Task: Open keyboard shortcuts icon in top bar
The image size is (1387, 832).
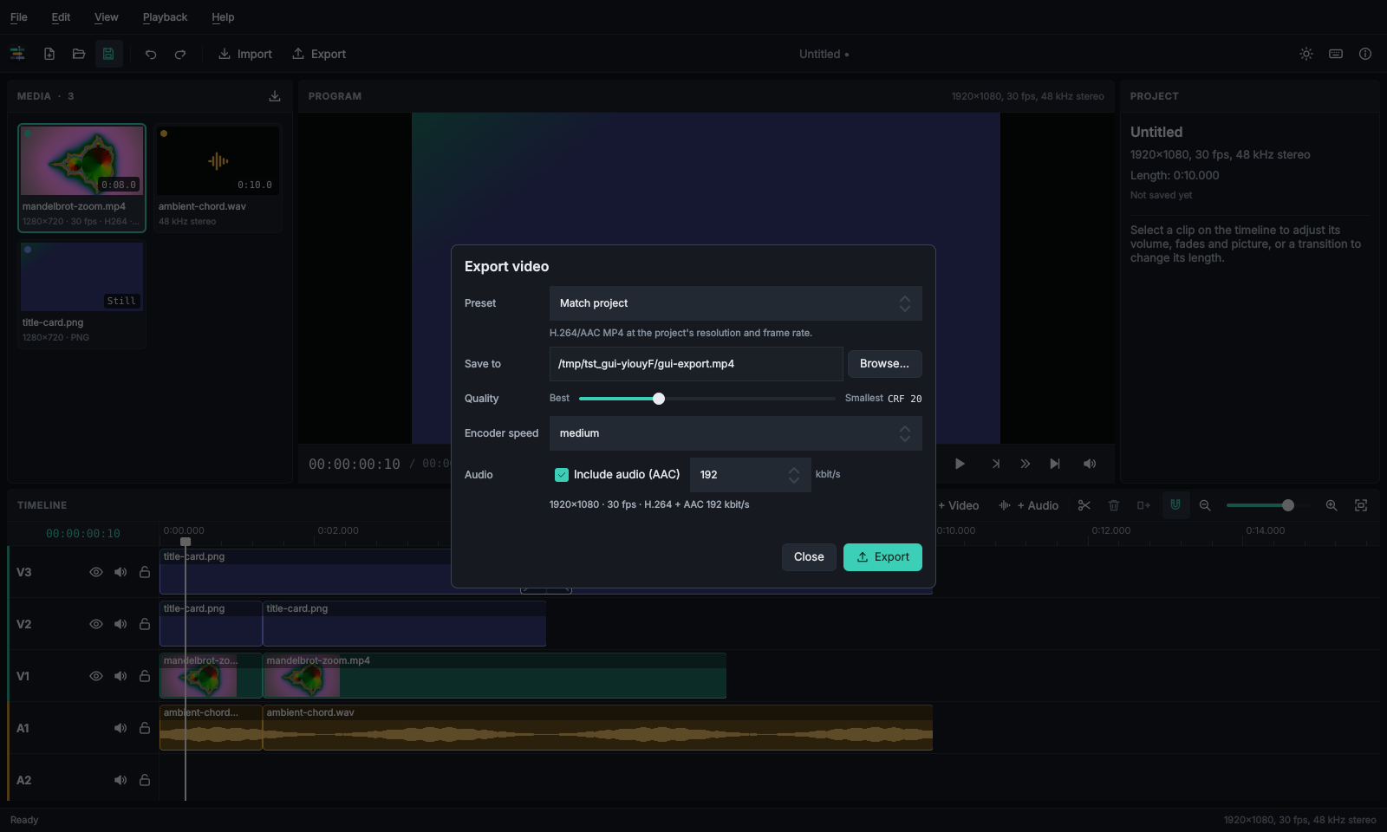Action: (x=1336, y=54)
